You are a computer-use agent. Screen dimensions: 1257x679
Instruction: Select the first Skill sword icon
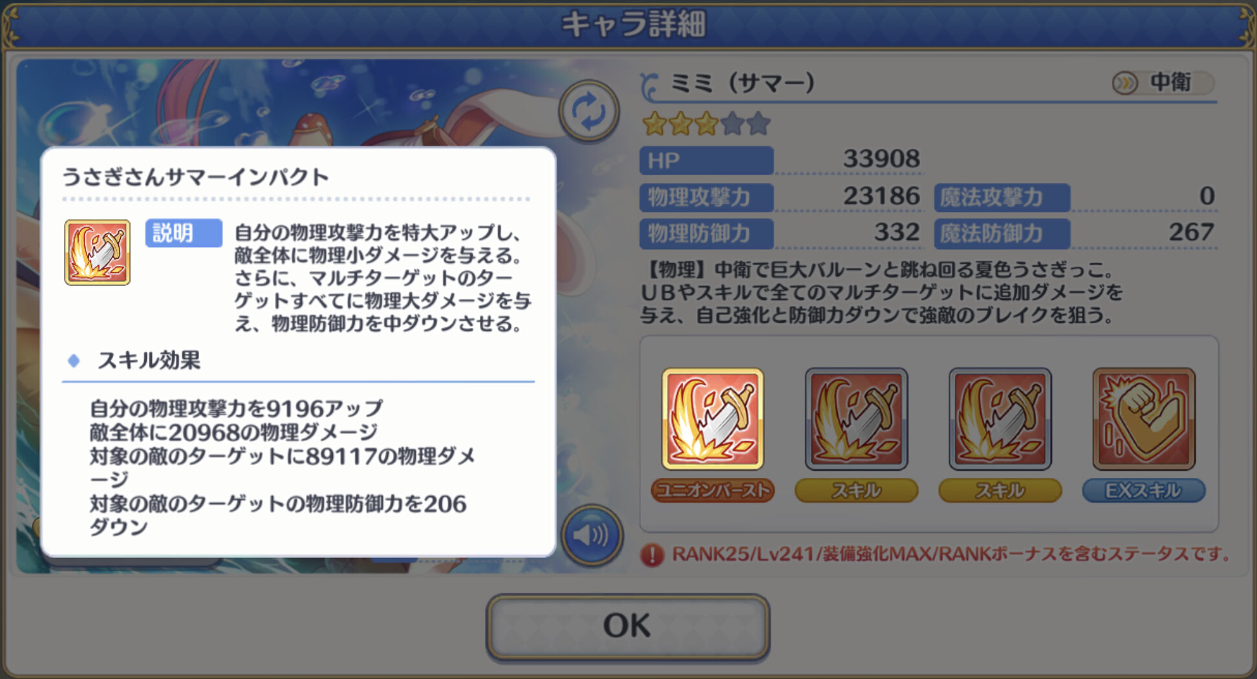(x=856, y=419)
